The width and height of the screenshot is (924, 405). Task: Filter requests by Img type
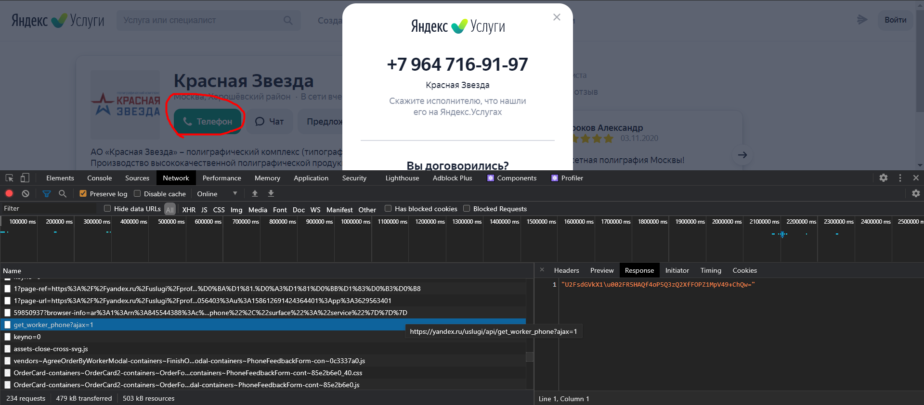click(236, 209)
